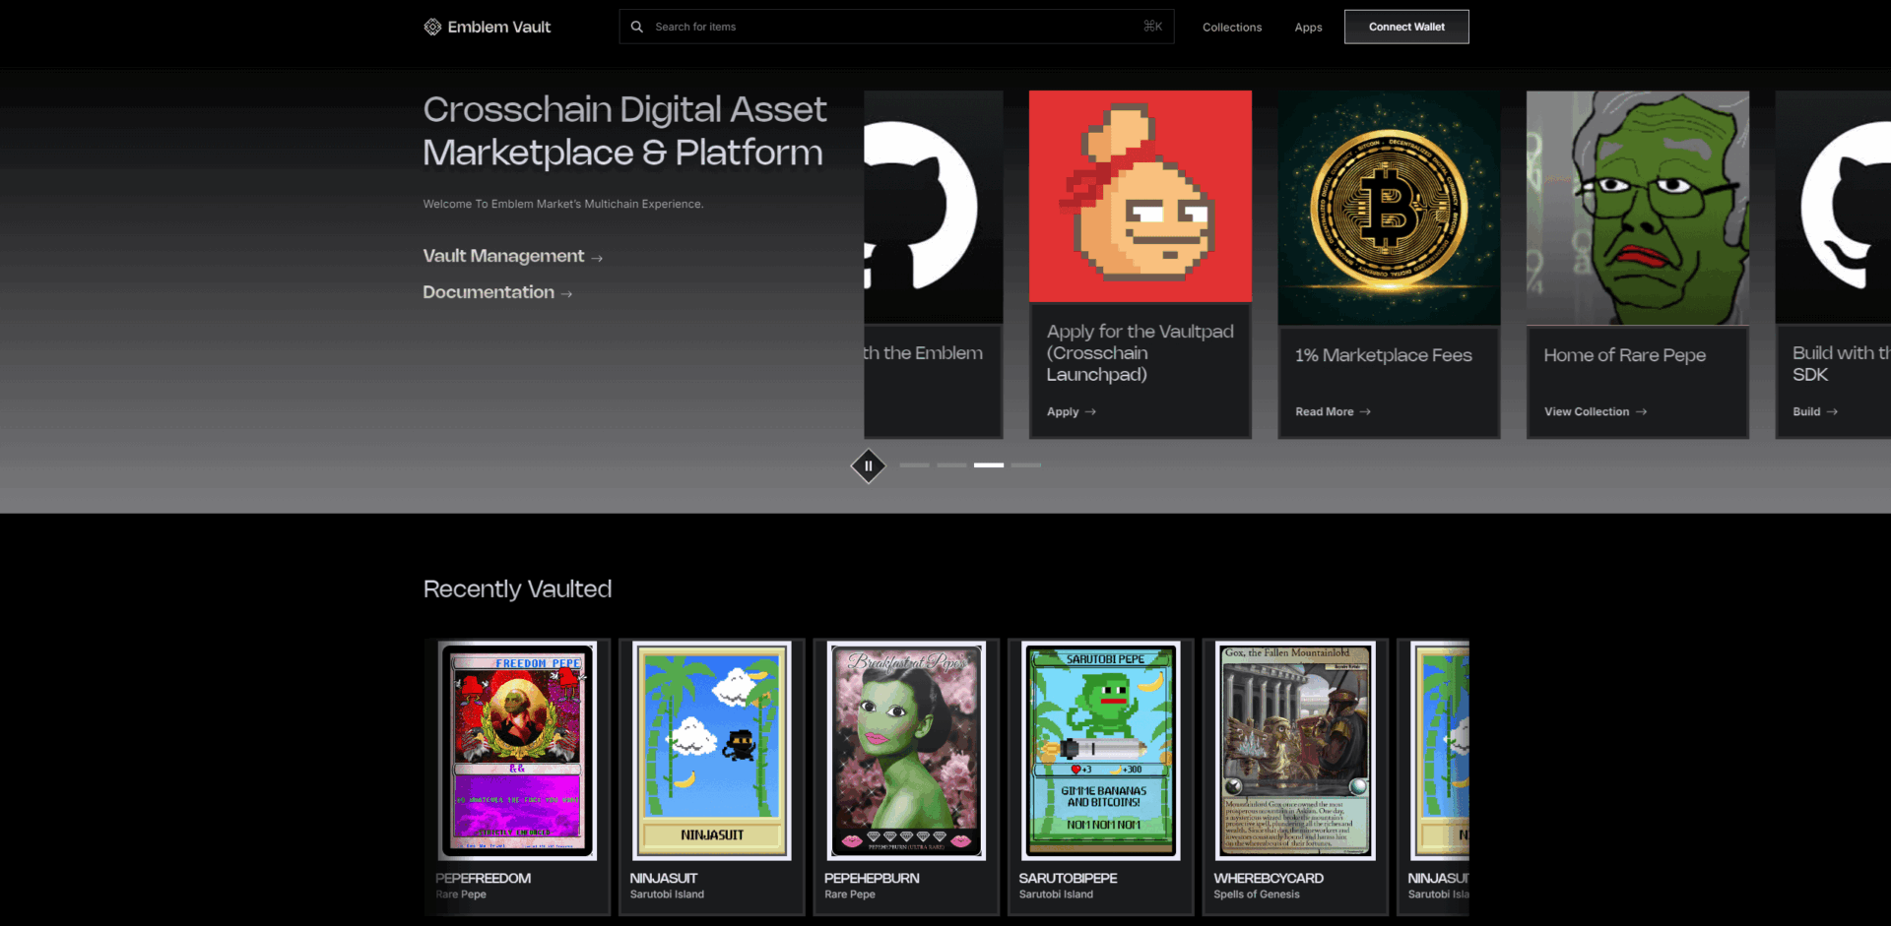Click Spells of Genesis collection label
Viewport: 1891px width, 926px height.
(x=1257, y=895)
